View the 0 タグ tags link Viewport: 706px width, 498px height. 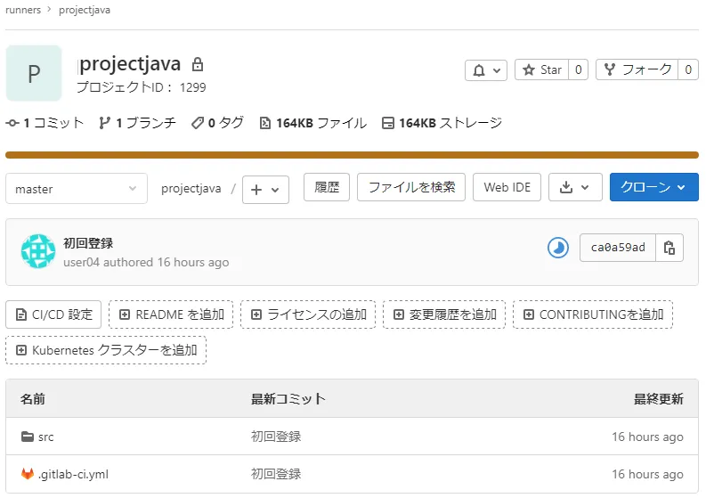[217, 123]
